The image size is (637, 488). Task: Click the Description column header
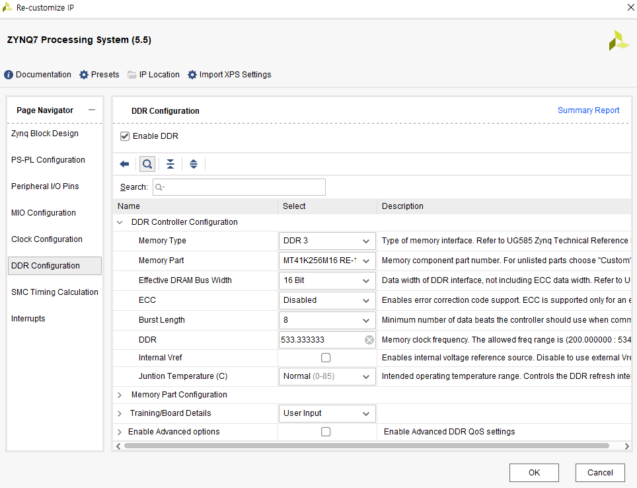click(504, 206)
